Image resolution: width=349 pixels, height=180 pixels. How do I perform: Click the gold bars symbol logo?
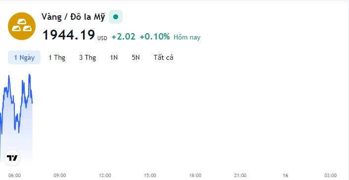pos(22,26)
